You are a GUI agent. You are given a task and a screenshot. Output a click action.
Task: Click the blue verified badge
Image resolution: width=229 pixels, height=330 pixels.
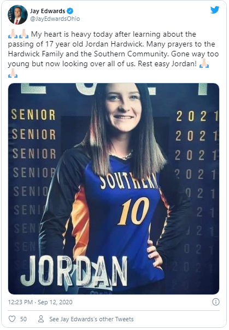click(x=70, y=11)
